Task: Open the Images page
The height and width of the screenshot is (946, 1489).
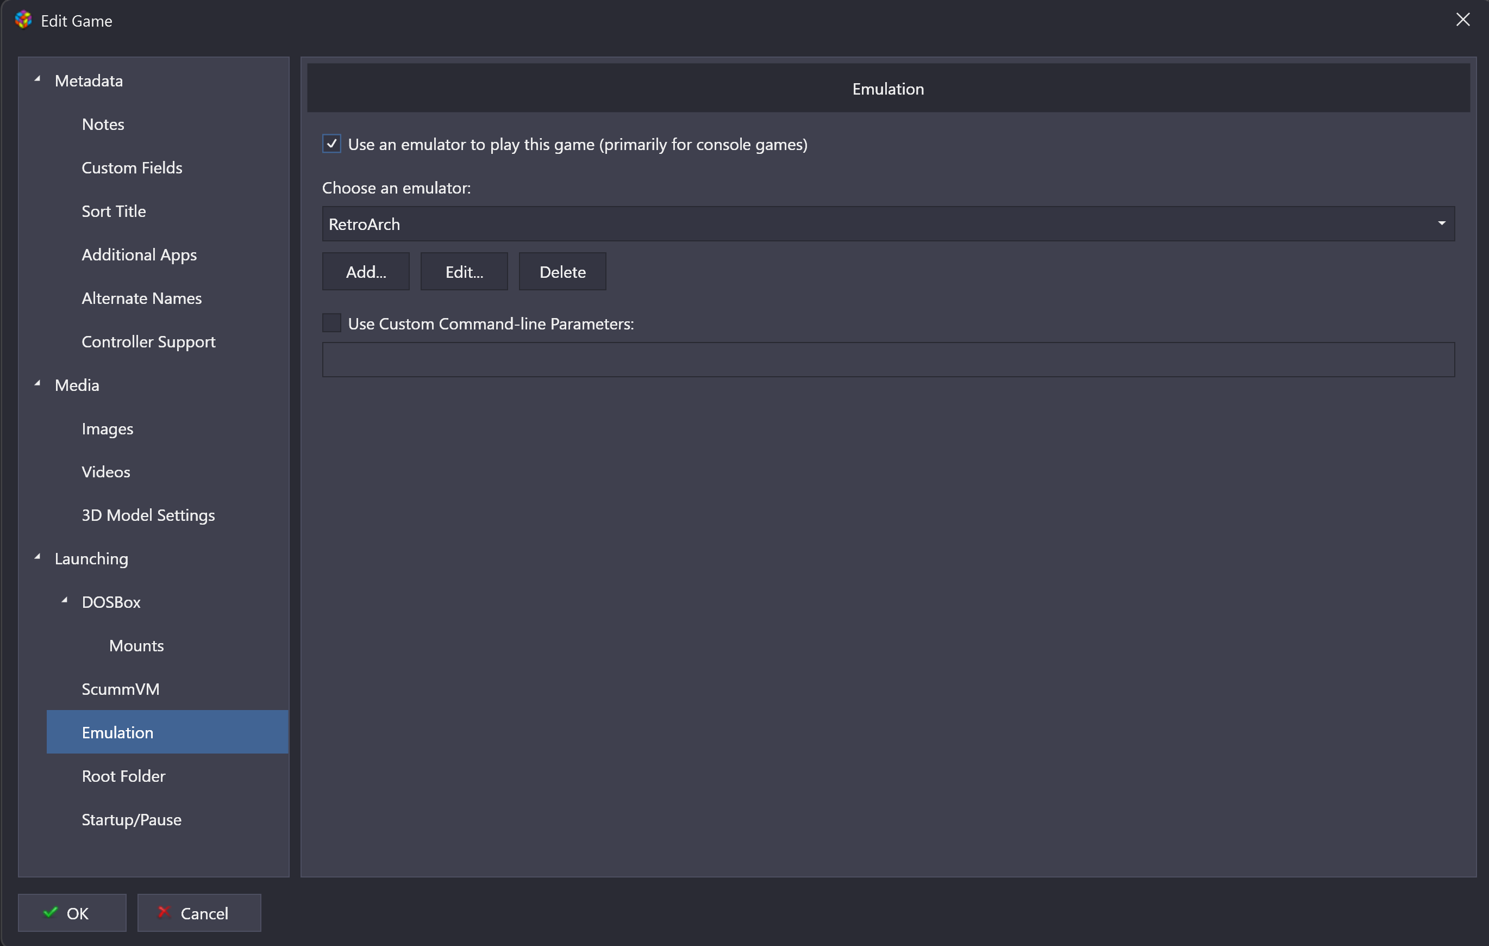Action: click(x=107, y=429)
